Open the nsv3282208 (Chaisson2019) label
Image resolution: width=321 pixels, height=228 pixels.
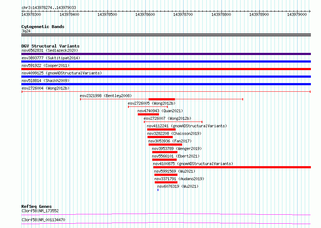174,133
